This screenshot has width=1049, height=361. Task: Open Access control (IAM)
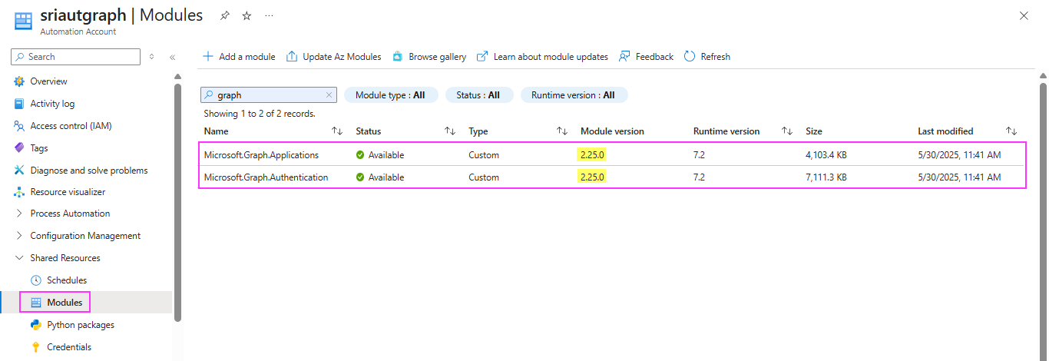(71, 126)
